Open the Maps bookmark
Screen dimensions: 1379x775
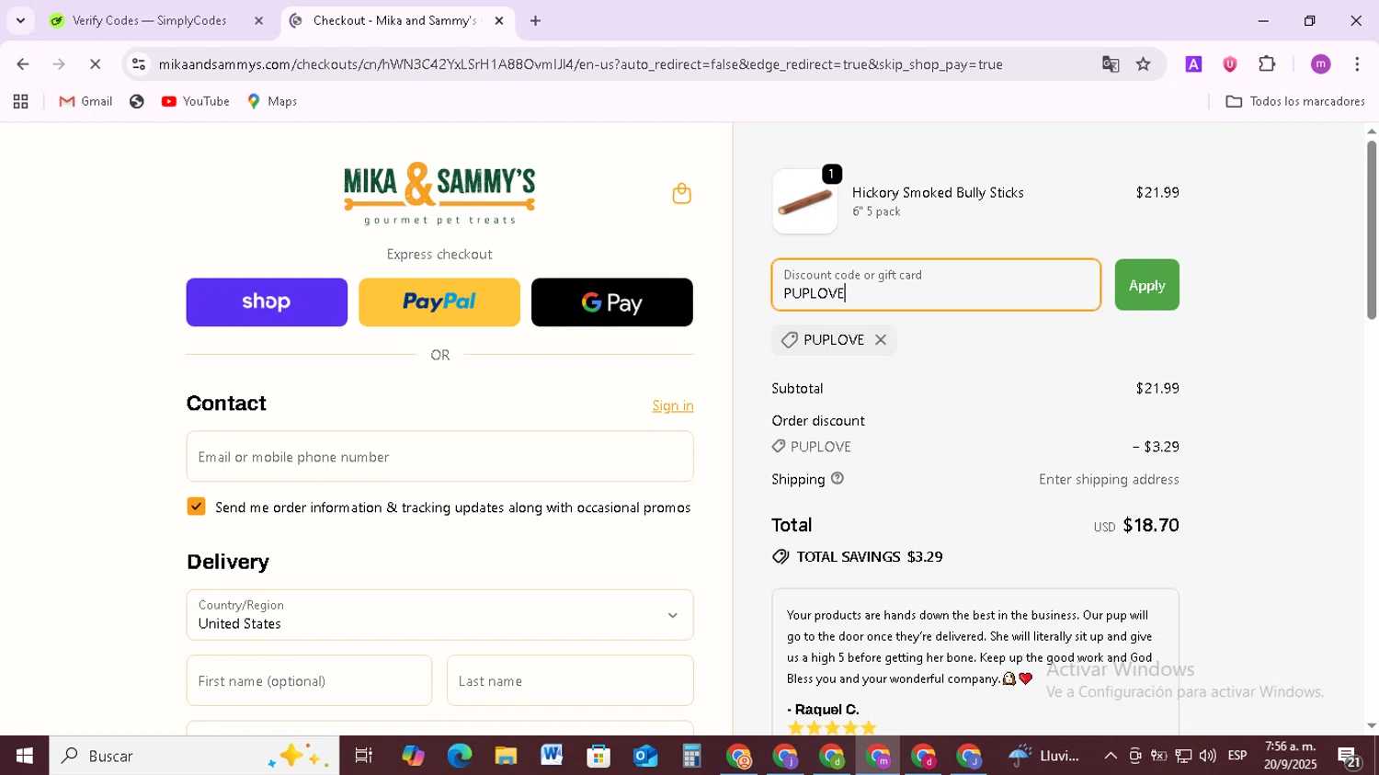pyautogui.click(x=272, y=101)
